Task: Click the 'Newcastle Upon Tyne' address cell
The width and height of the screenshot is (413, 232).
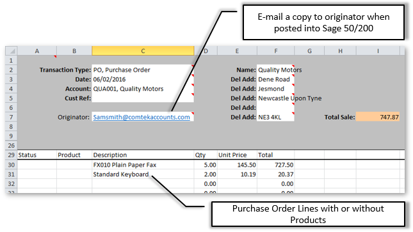Action: tap(275, 98)
